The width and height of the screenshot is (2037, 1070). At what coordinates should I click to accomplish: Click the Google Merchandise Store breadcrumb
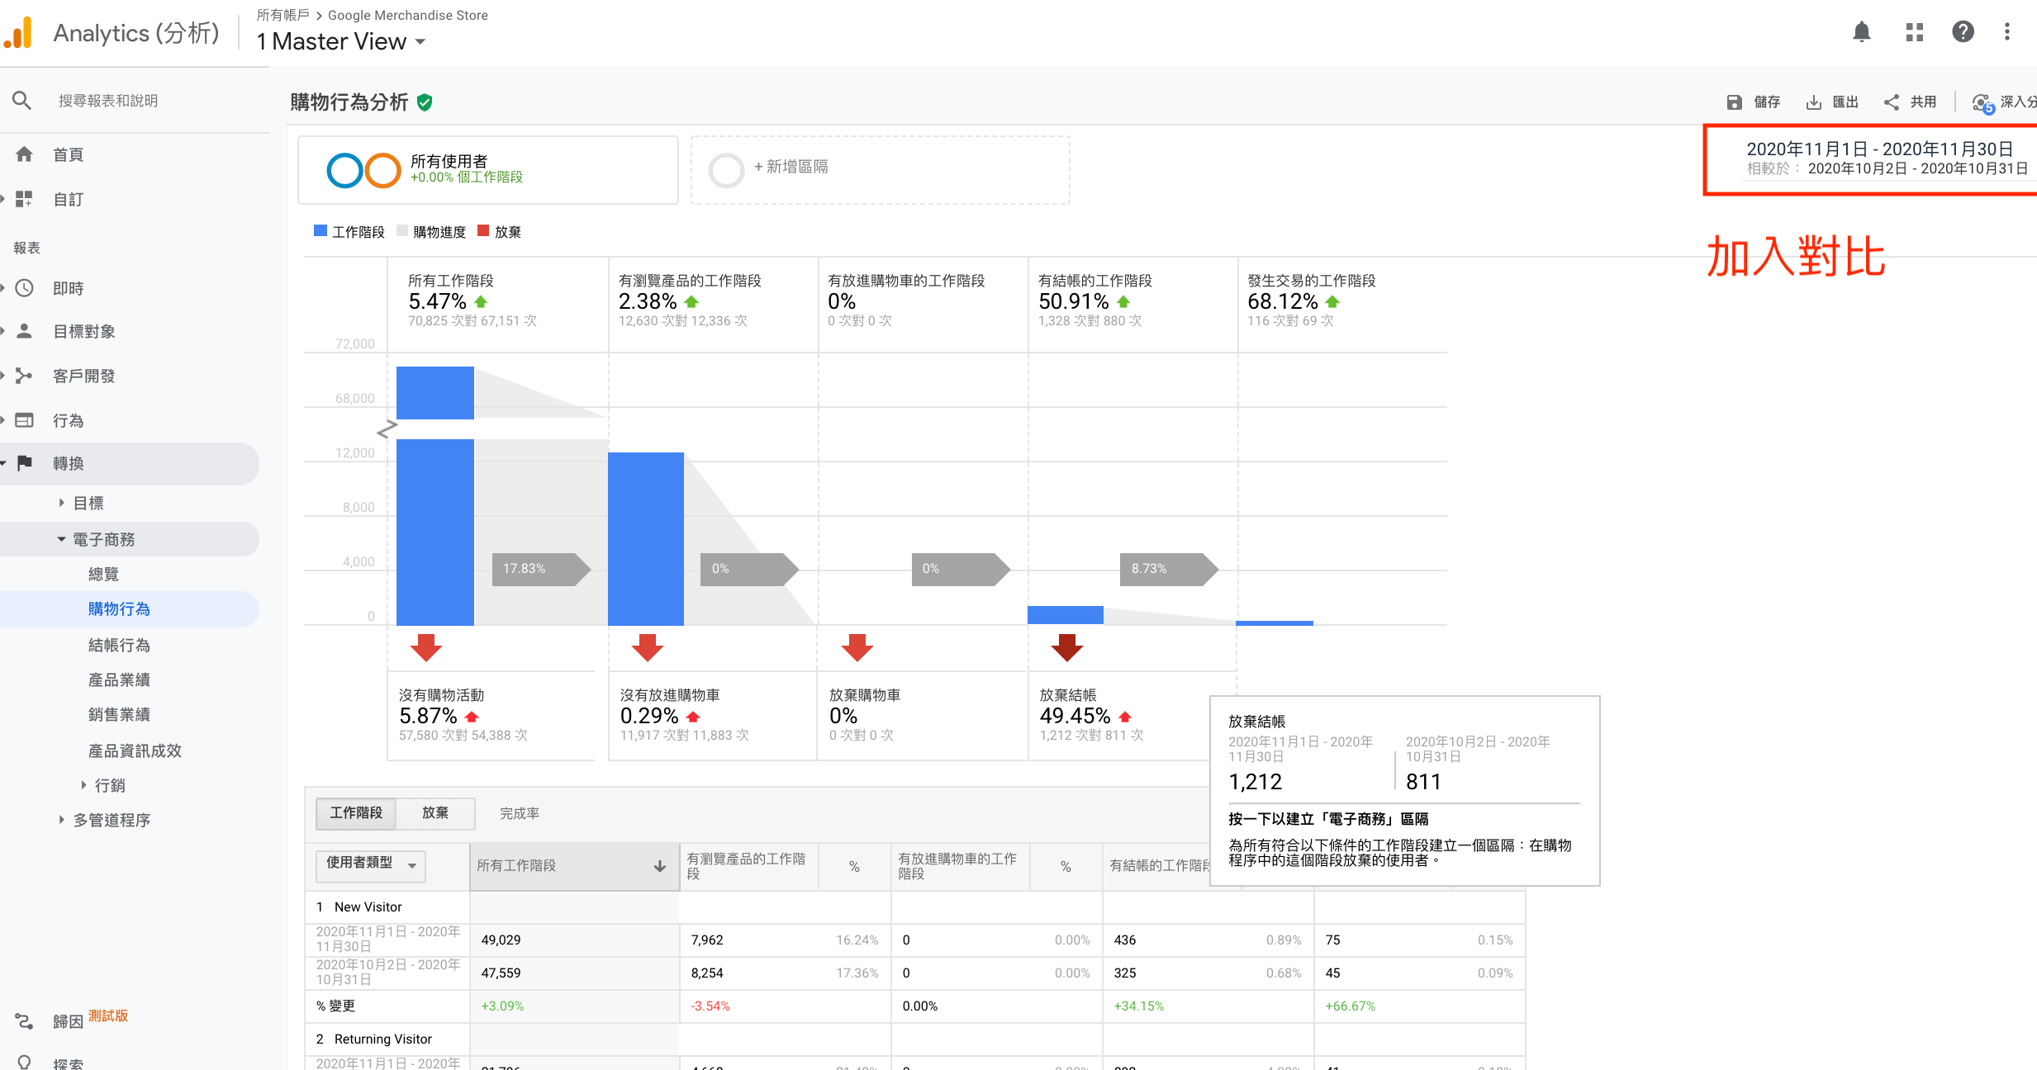click(x=408, y=15)
